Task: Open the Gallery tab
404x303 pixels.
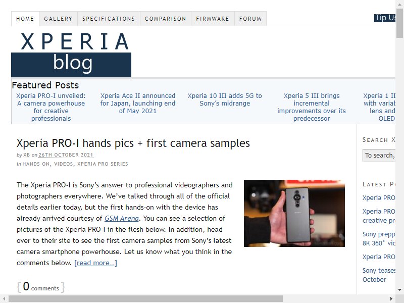Action: click(58, 19)
